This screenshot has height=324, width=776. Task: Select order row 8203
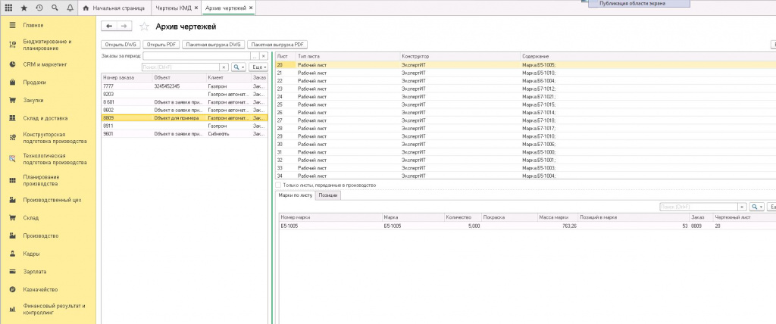185,94
